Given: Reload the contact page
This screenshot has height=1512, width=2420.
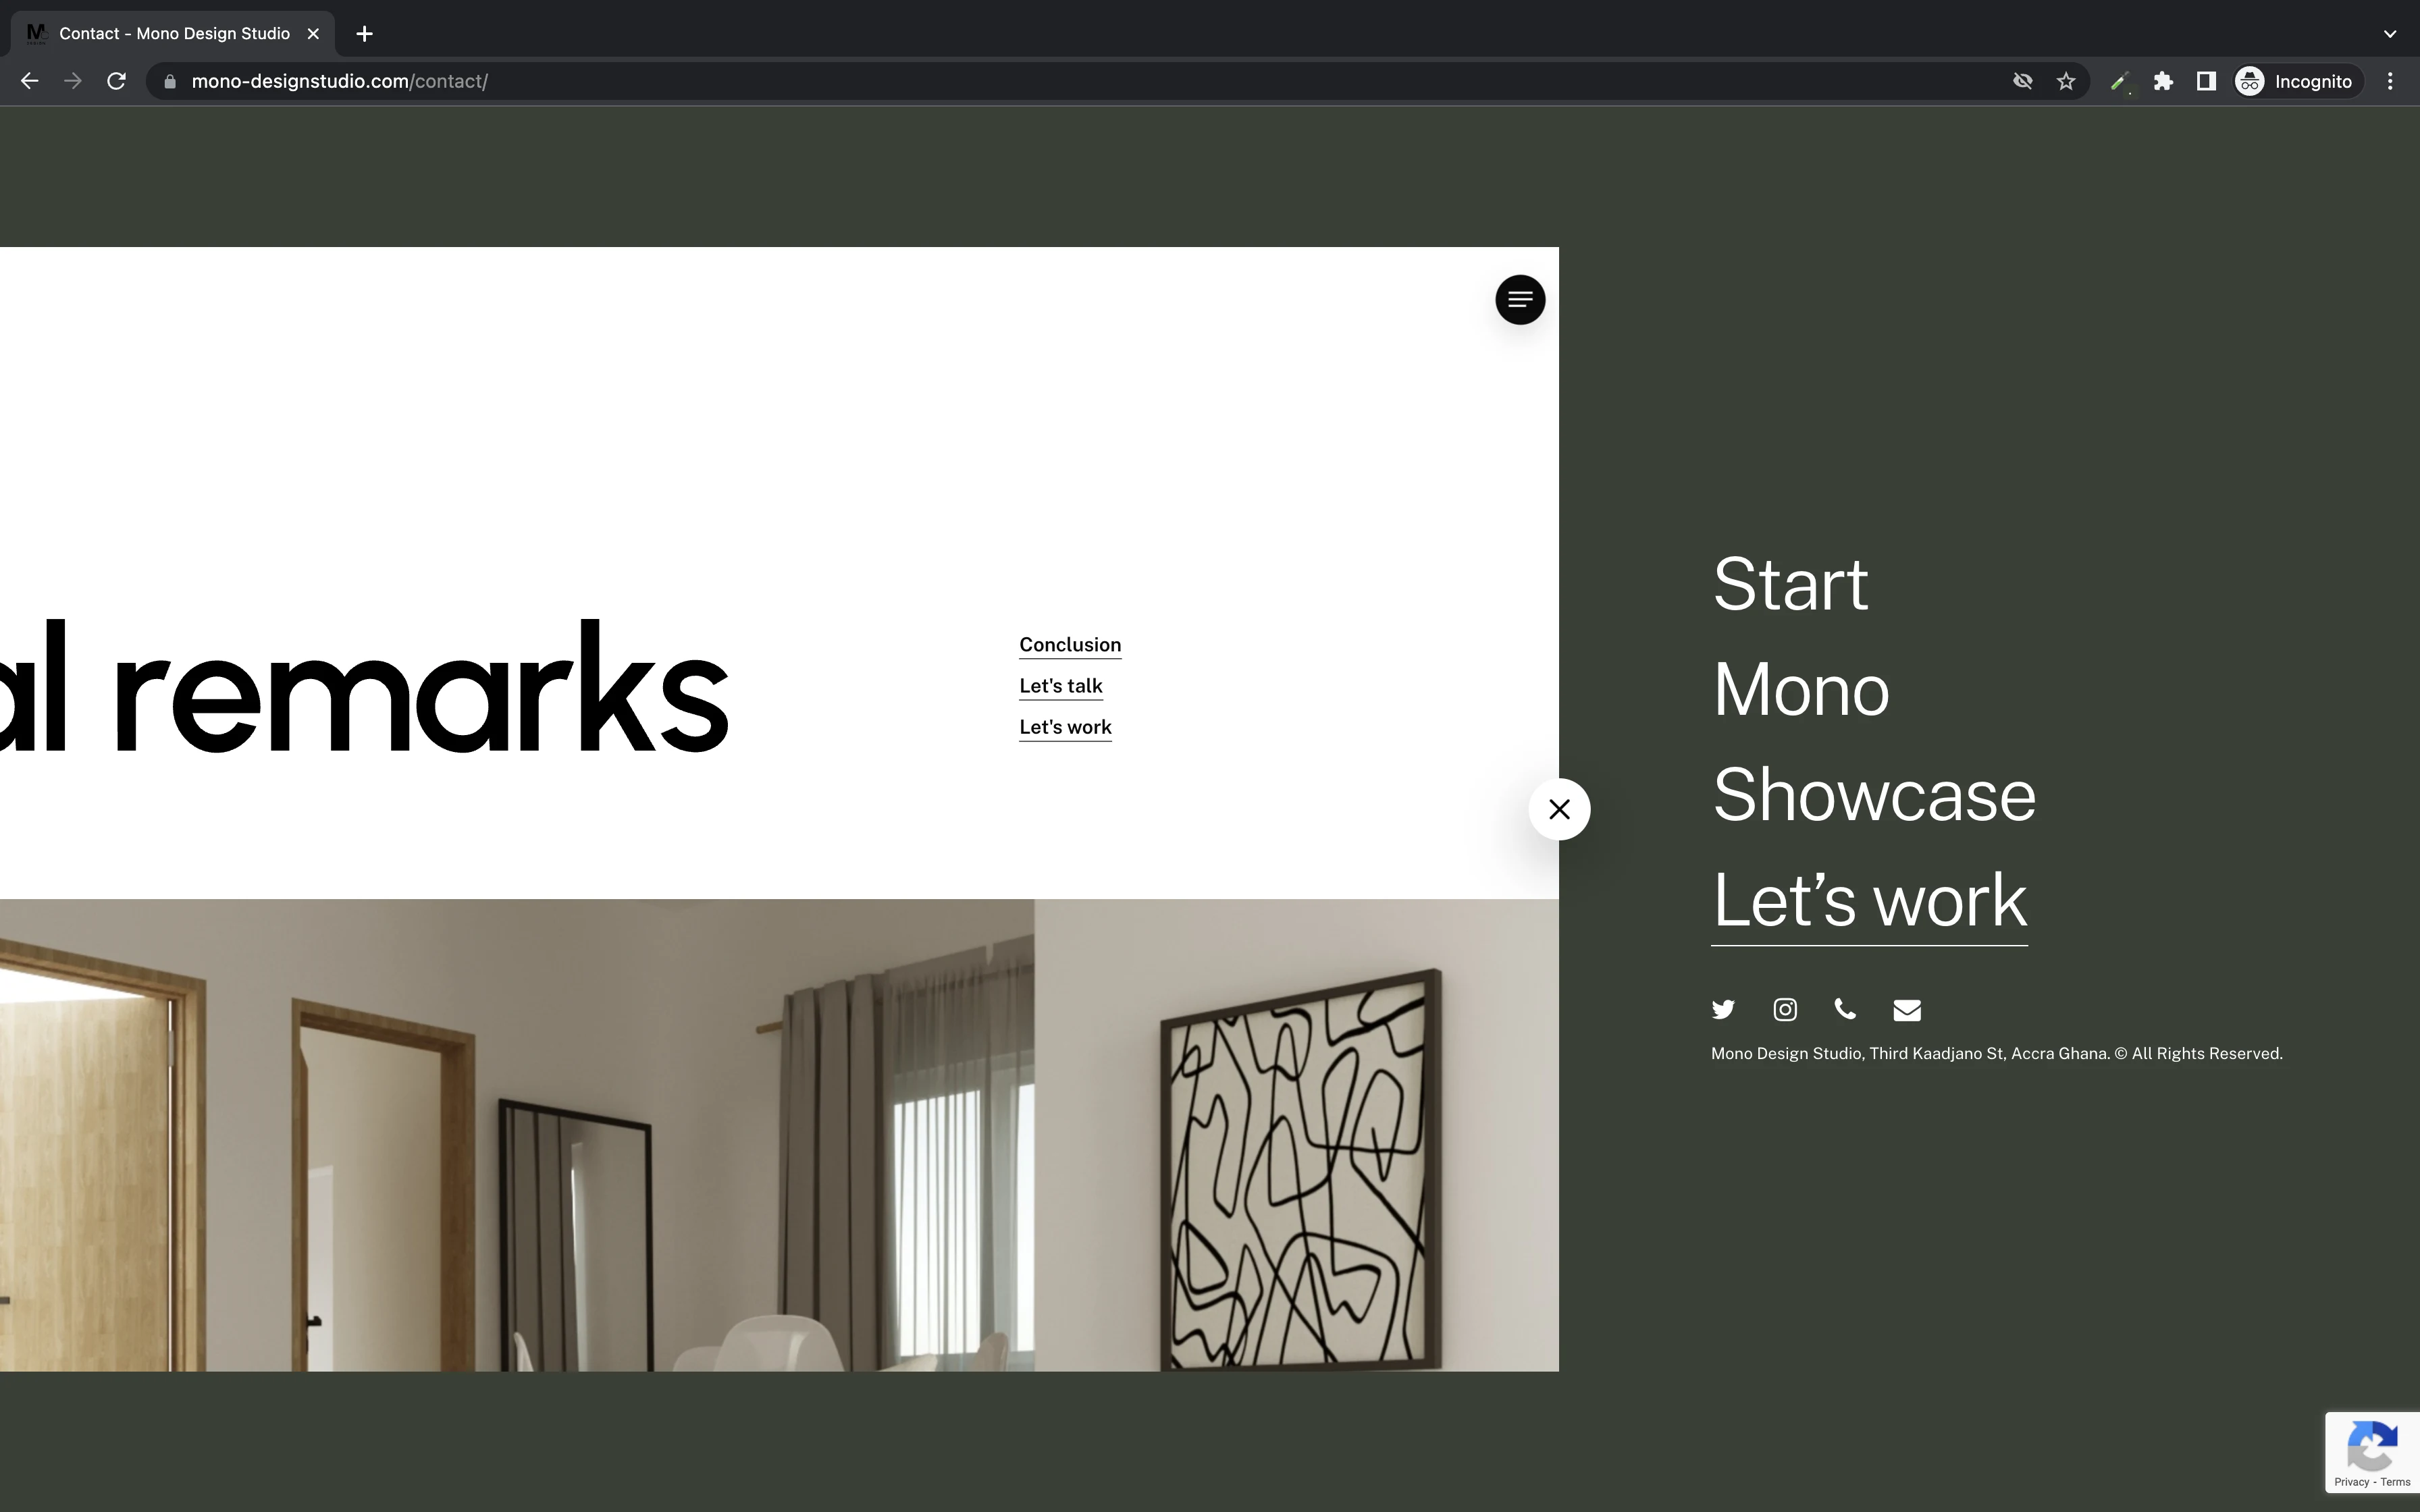Looking at the screenshot, I should point(117,82).
